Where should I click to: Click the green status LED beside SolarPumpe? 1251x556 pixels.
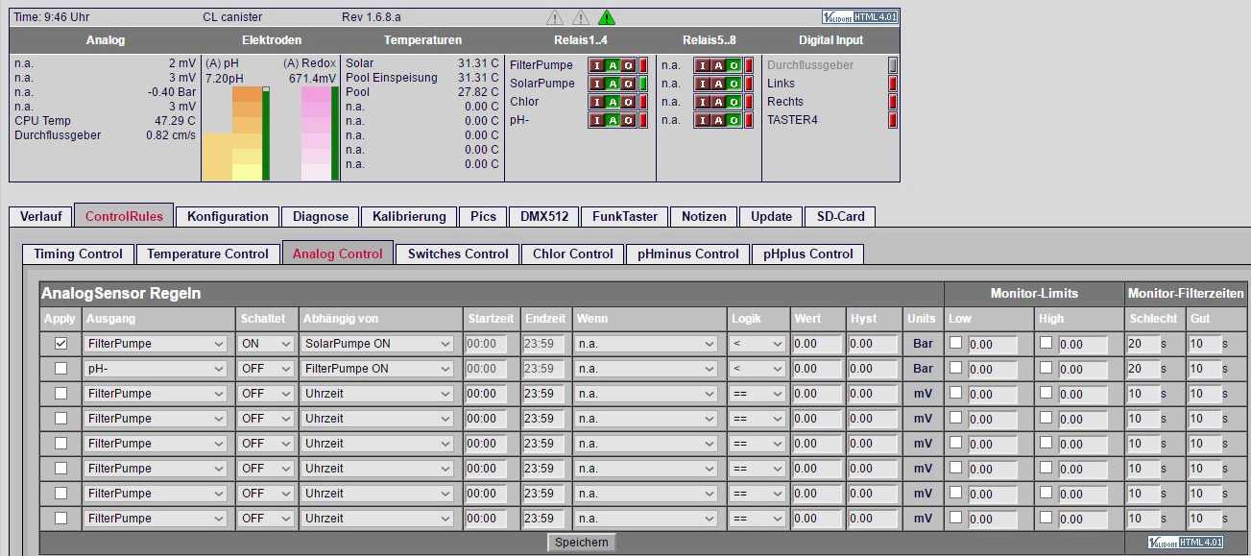click(643, 84)
